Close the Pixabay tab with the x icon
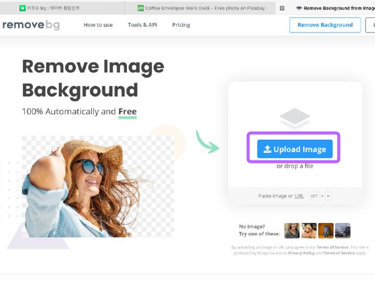Viewport: 375px width, 281px height. [x=282, y=8]
